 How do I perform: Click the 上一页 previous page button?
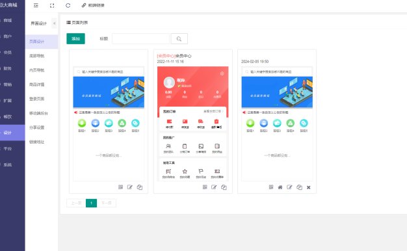click(x=76, y=203)
